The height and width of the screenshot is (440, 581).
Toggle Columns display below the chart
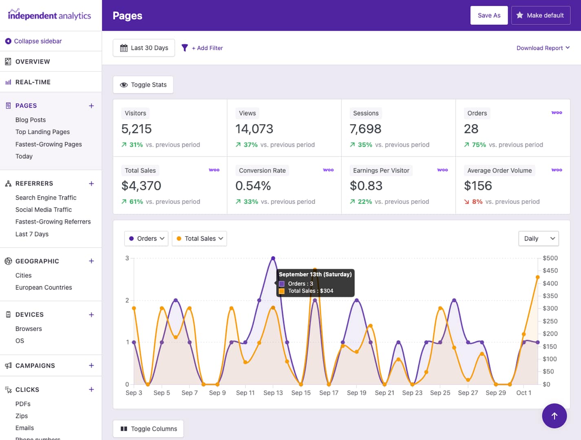click(x=148, y=429)
